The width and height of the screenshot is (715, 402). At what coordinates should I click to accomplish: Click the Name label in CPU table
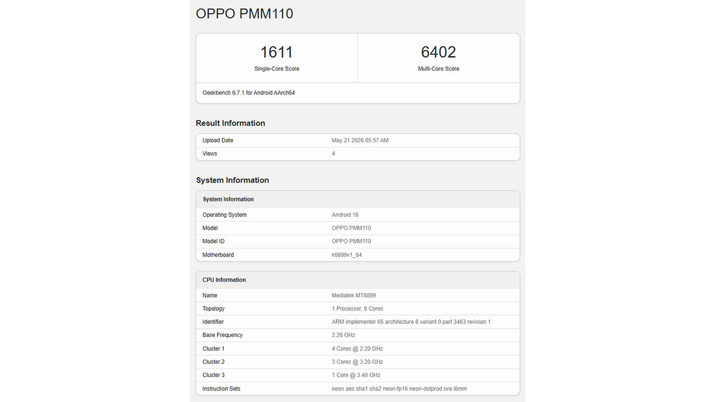click(210, 295)
